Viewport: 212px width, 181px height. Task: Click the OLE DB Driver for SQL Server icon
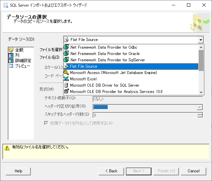click(66, 85)
